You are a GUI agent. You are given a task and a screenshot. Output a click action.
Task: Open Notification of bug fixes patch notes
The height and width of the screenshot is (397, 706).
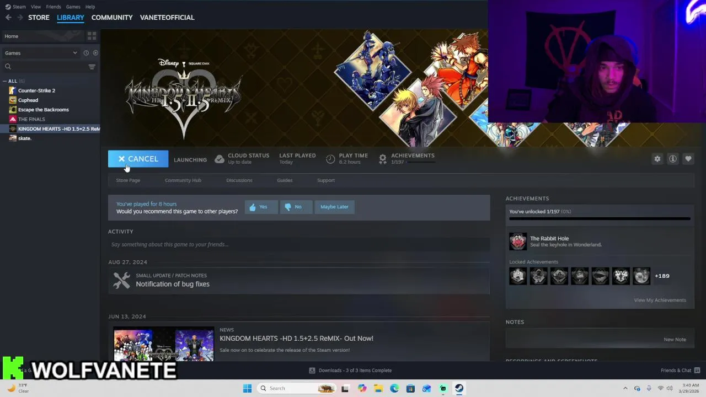(x=173, y=284)
